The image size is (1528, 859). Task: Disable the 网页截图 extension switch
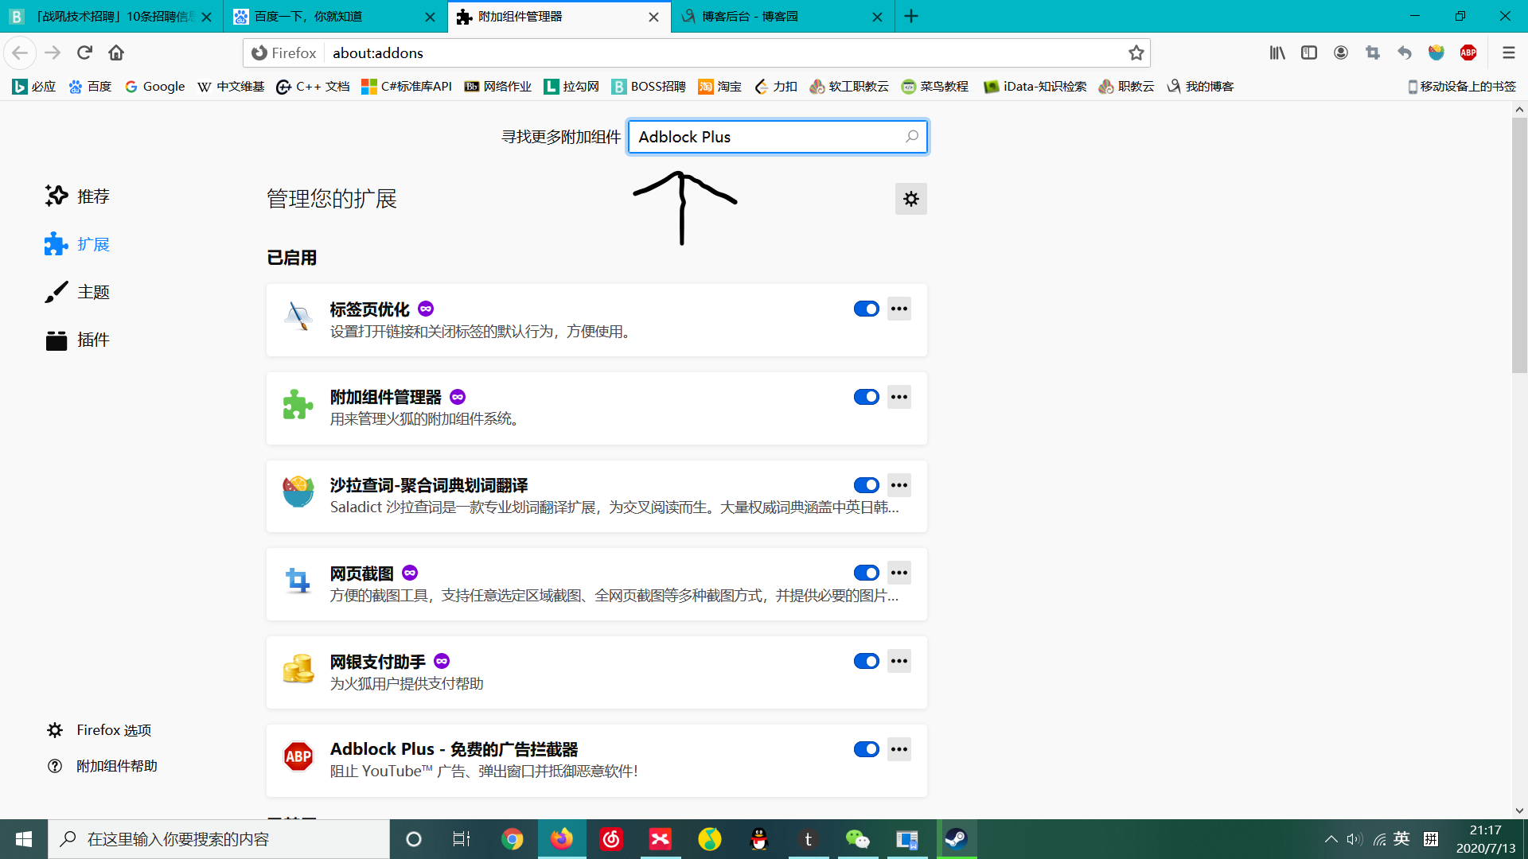tap(866, 573)
